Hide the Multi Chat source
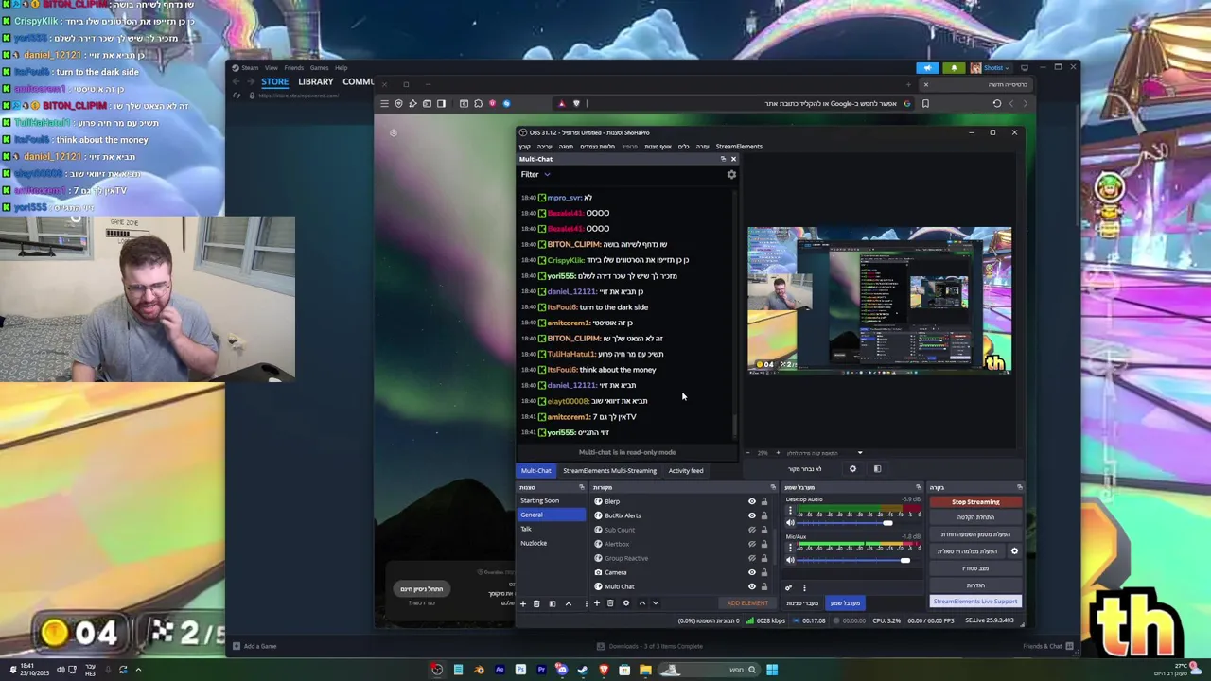Screen dimensions: 1211x681 click(752, 586)
